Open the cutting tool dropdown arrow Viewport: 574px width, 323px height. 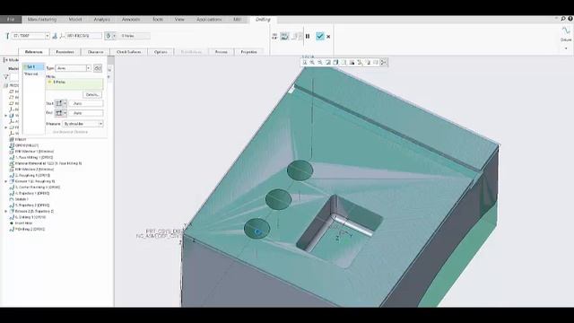(x=48, y=36)
